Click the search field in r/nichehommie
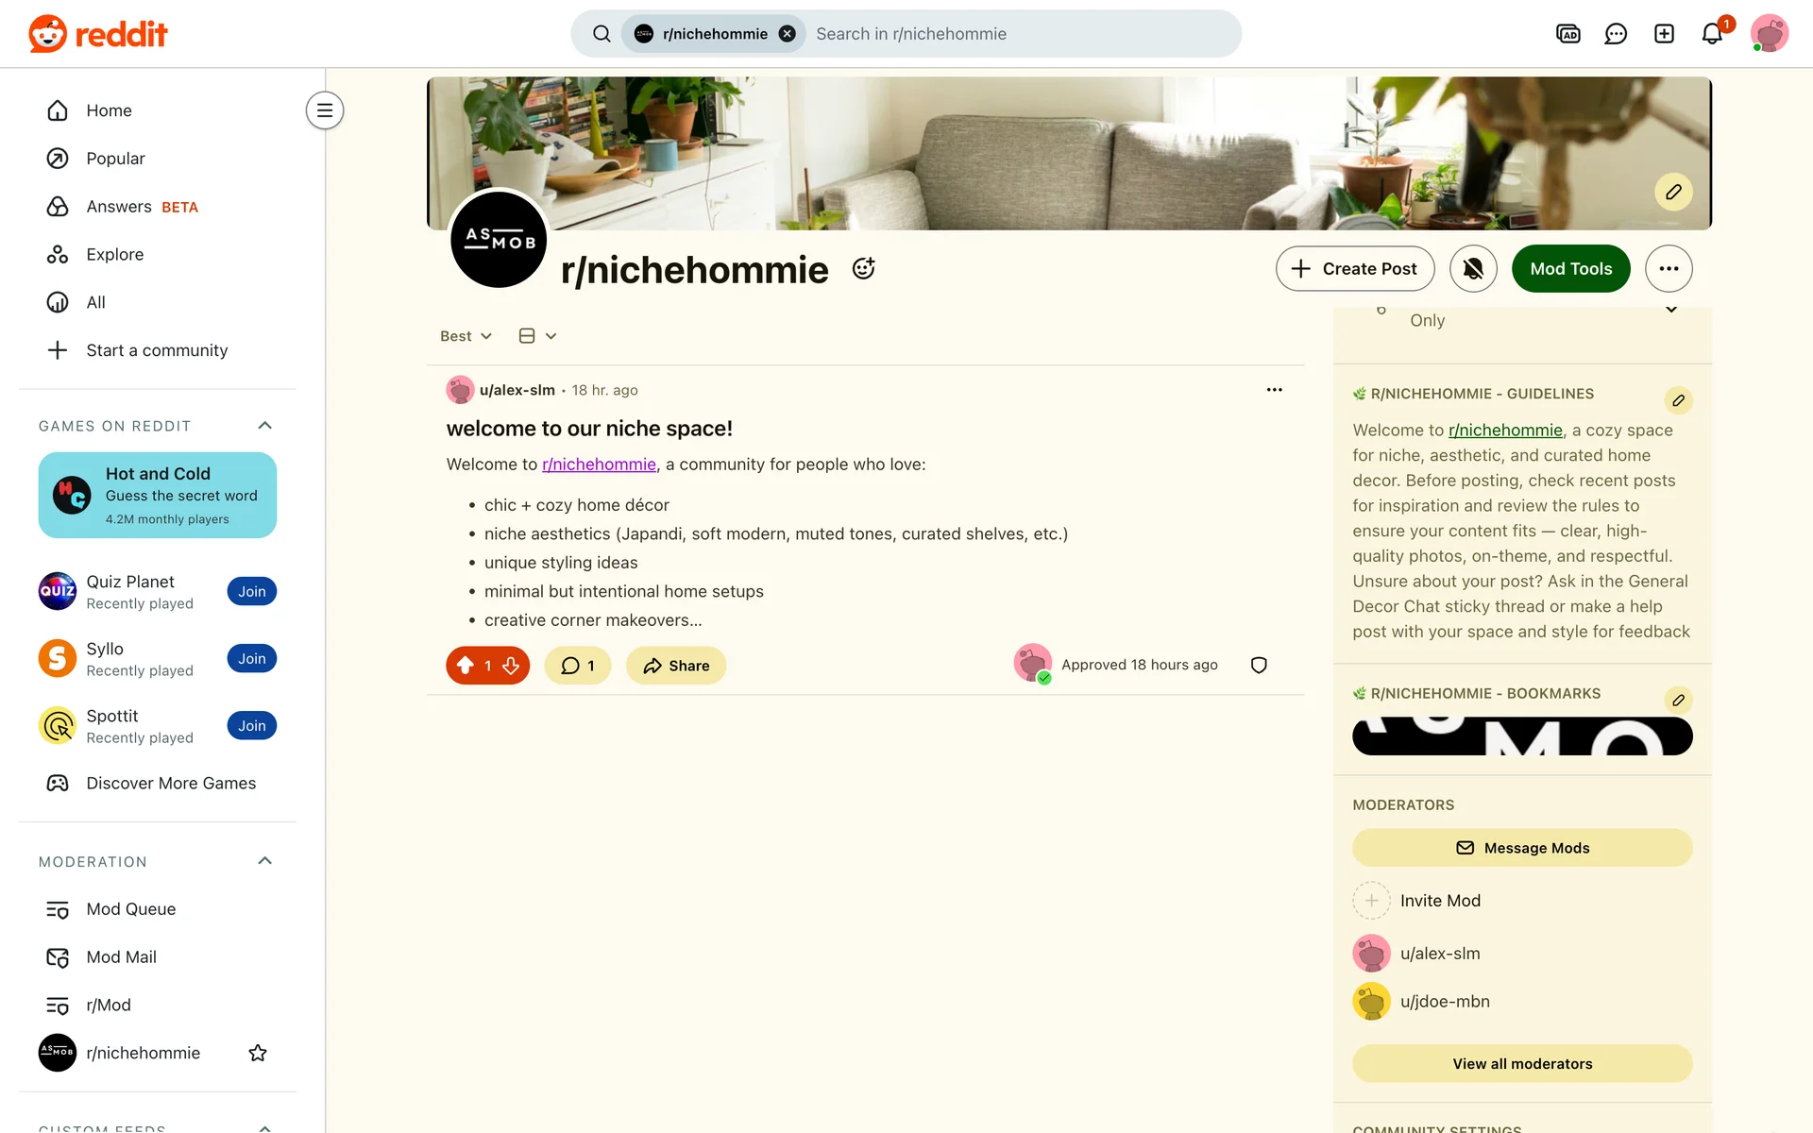 coord(1020,34)
